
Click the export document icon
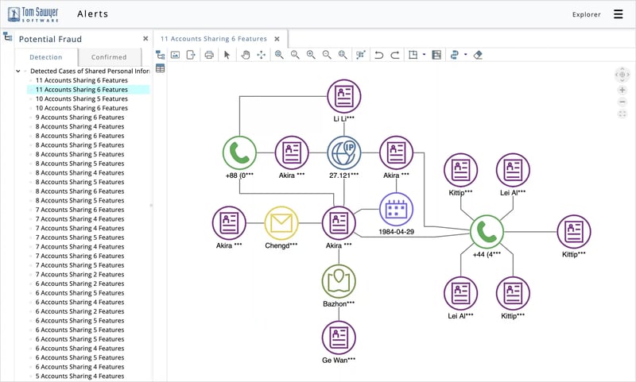click(191, 55)
